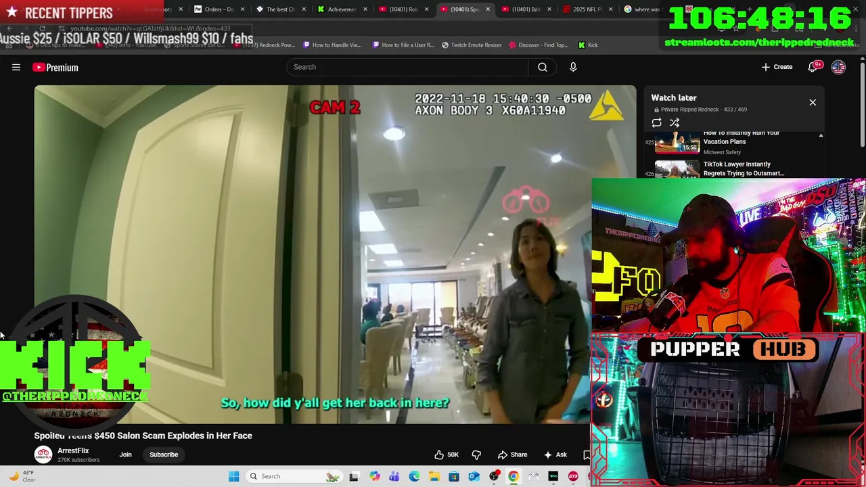Launch Copilot from the taskbar
866x487 pixels.
coord(374,476)
